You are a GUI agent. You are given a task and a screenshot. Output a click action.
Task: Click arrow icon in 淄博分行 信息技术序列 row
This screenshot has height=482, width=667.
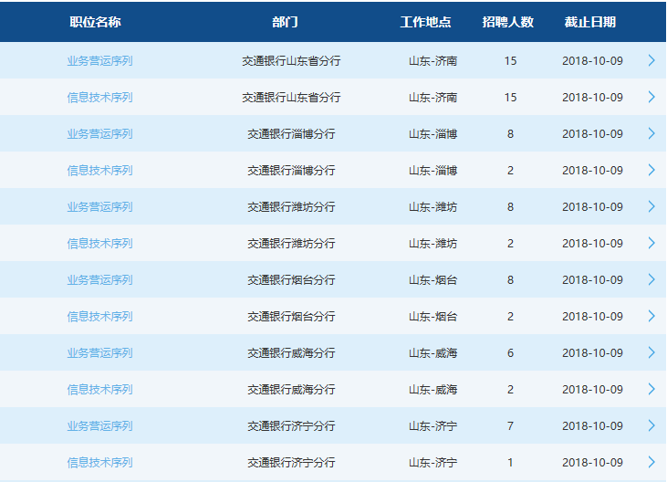pos(651,170)
